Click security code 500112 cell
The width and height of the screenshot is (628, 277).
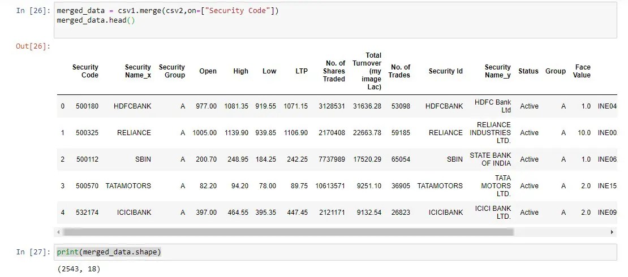pos(87,159)
